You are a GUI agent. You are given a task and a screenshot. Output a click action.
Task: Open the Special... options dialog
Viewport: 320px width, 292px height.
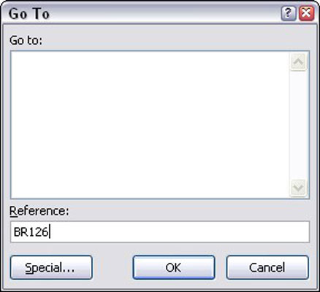[x=51, y=267]
